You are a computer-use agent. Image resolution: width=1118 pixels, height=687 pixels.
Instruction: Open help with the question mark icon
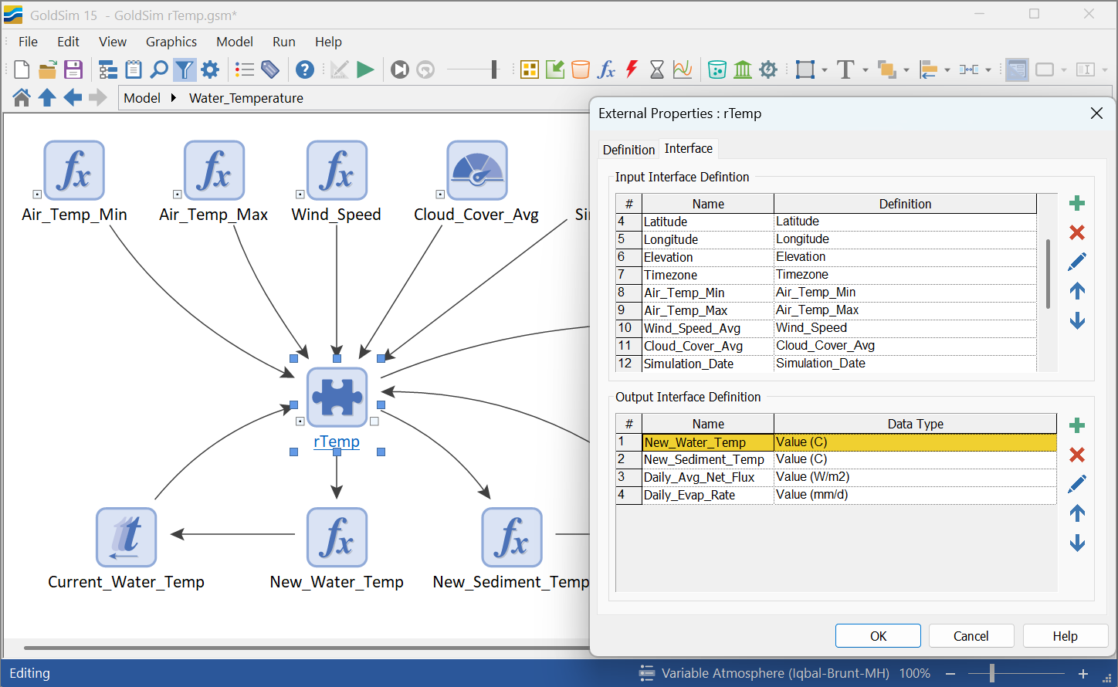[x=305, y=69]
